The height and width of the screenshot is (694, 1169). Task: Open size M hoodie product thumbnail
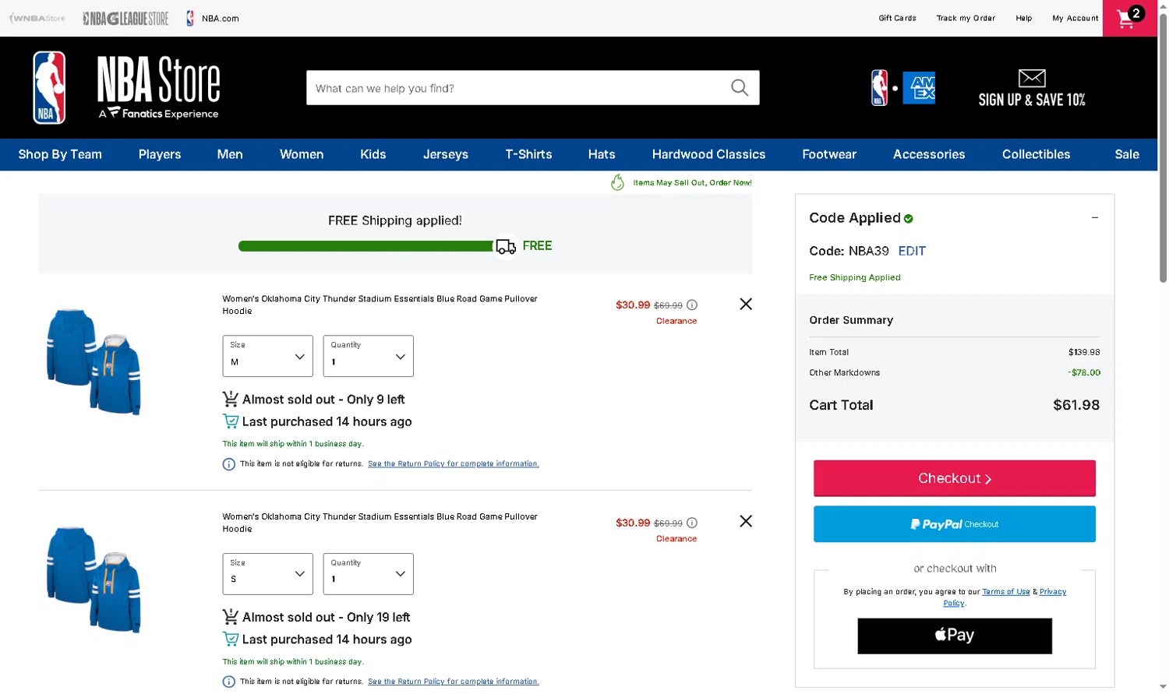point(94,361)
